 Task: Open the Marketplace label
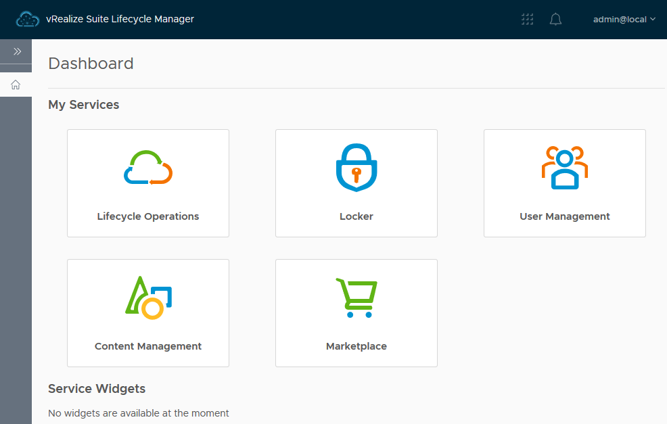point(356,346)
